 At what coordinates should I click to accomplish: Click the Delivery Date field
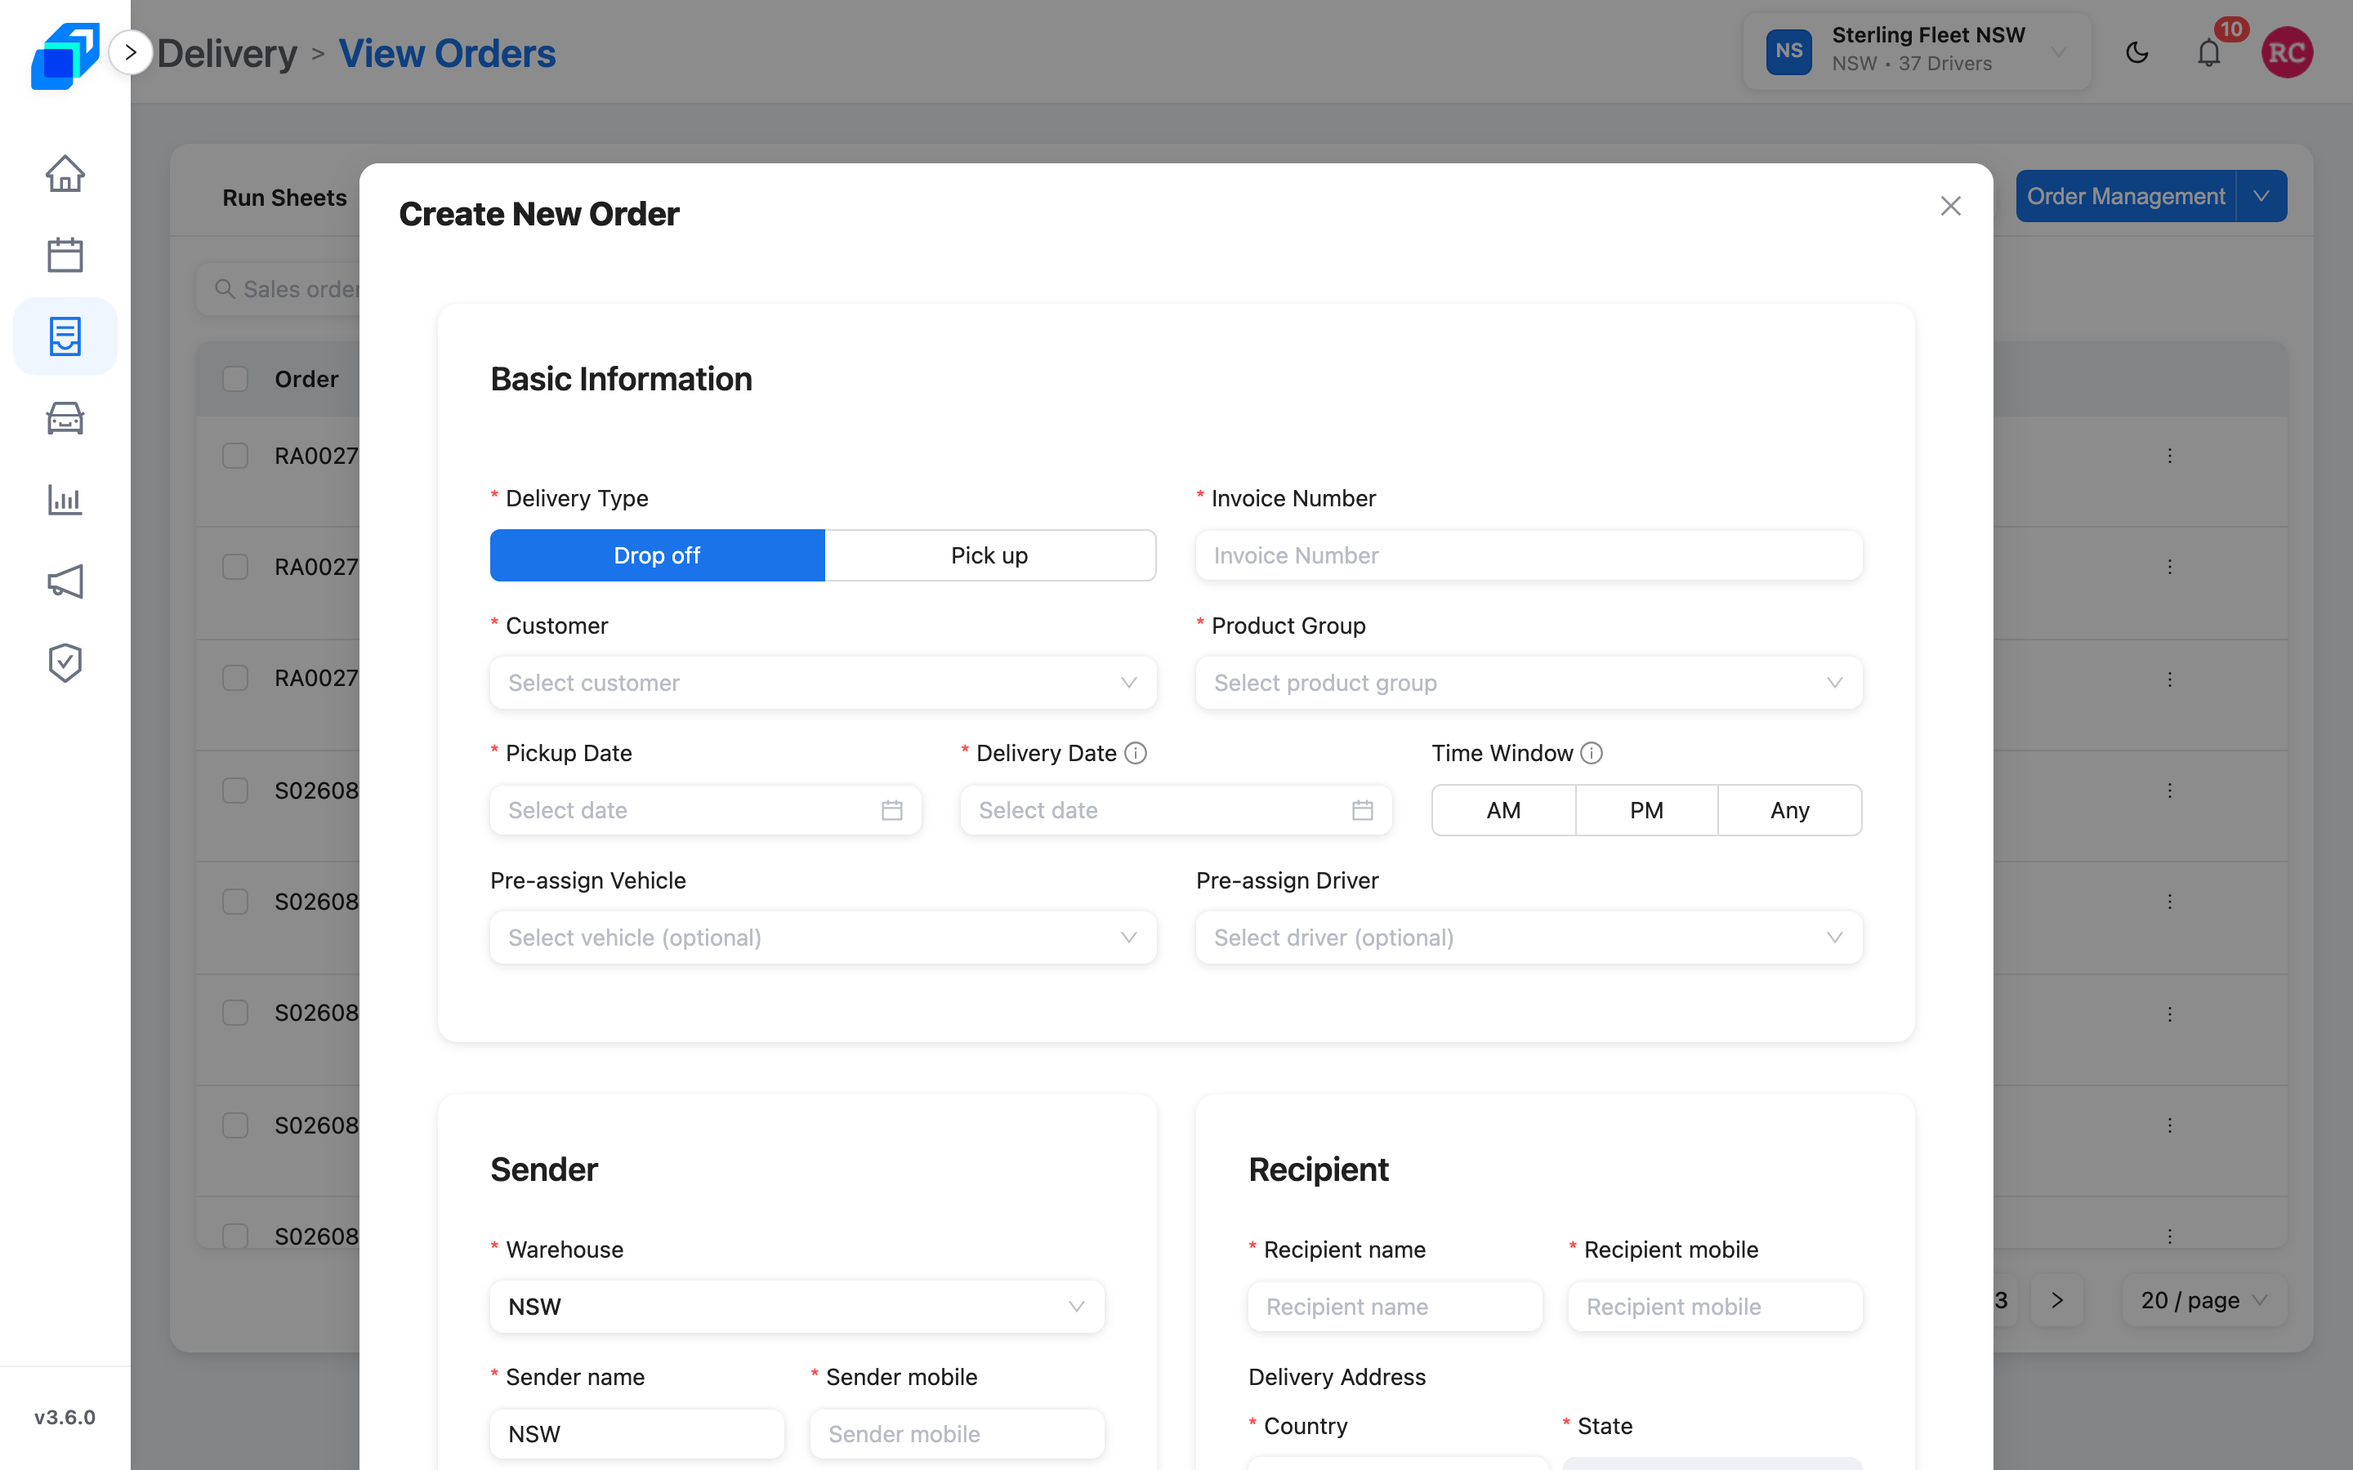pos(1176,810)
